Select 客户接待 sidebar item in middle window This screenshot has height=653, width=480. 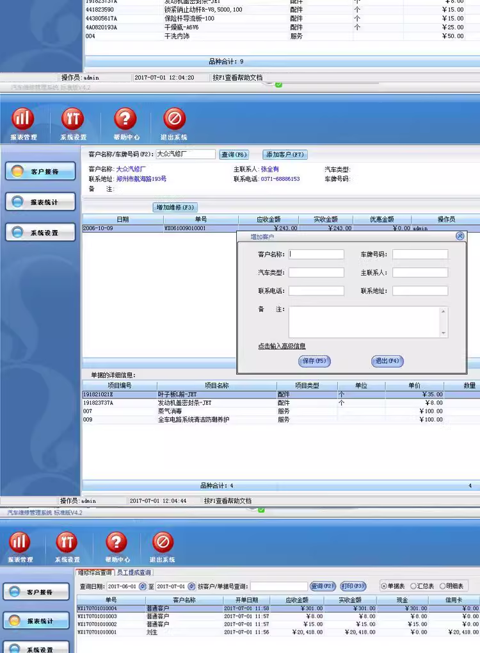(40, 171)
